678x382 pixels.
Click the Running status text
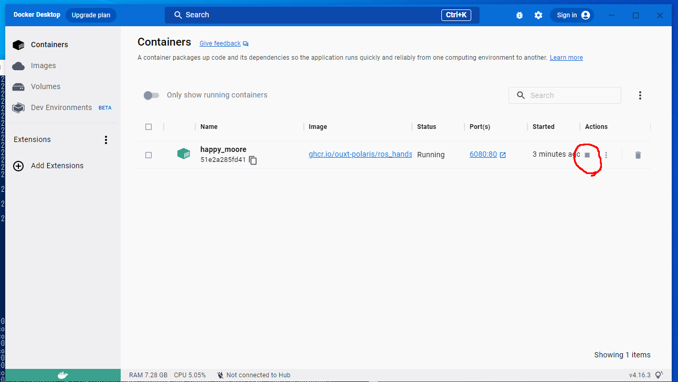[431, 155]
